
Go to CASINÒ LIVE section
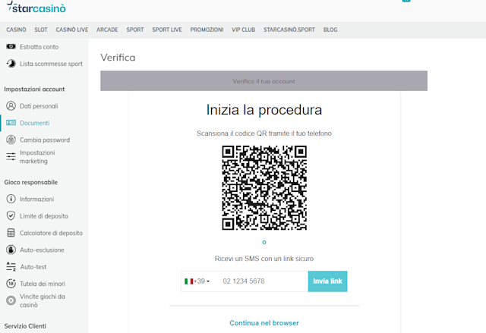coord(72,30)
